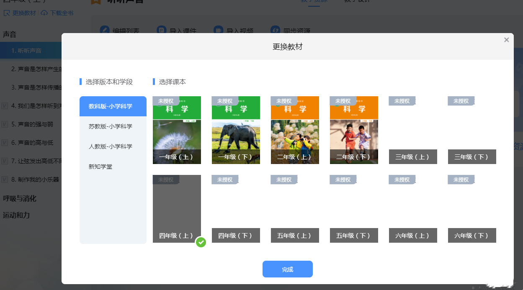The height and width of the screenshot is (290, 523).
Task: Choose the 三年级（上） textbook
Action: point(413,130)
